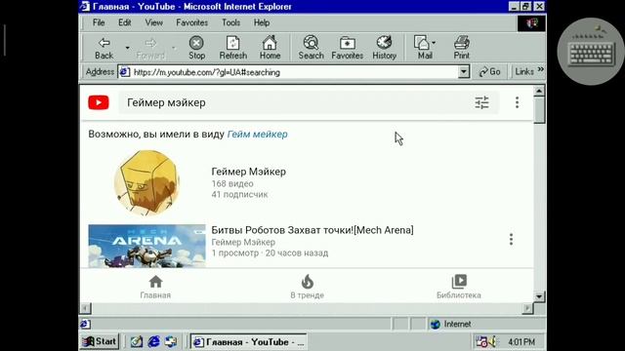Click the '1 просмотр · 20 часов назад' text
This screenshot has height=351, width=625.
pos(270,253)
